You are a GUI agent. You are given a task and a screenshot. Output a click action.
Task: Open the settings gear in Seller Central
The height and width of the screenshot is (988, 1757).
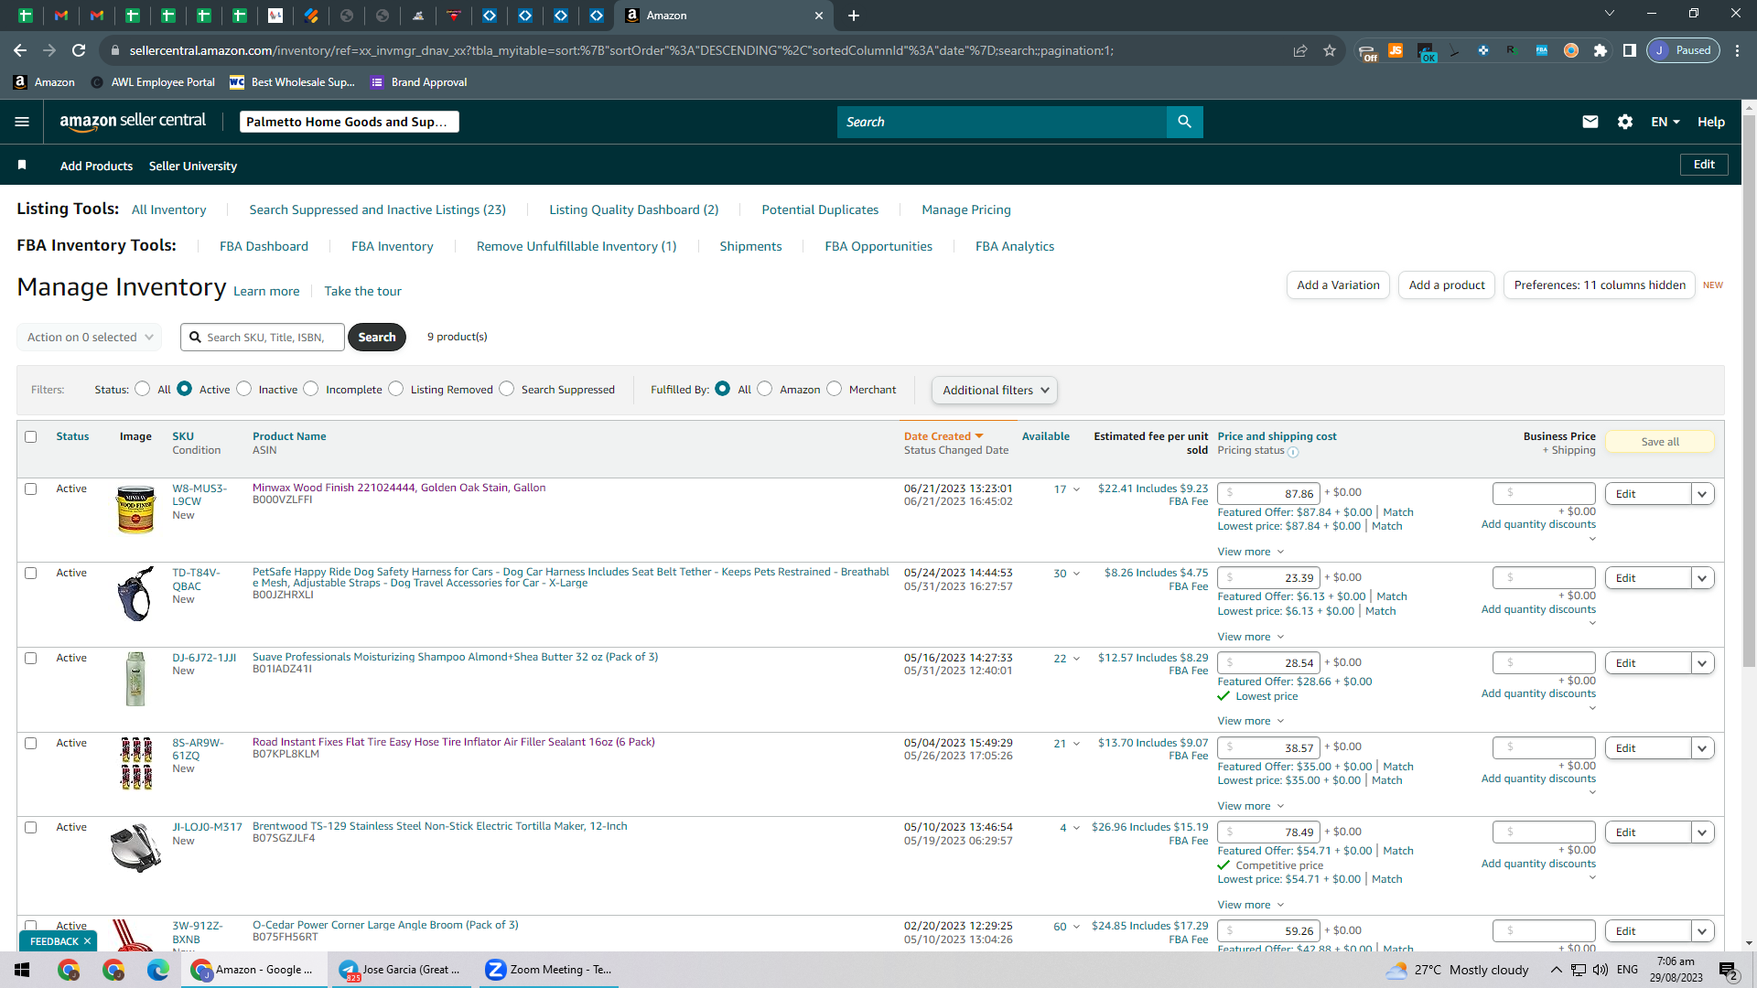(1625, 122)
